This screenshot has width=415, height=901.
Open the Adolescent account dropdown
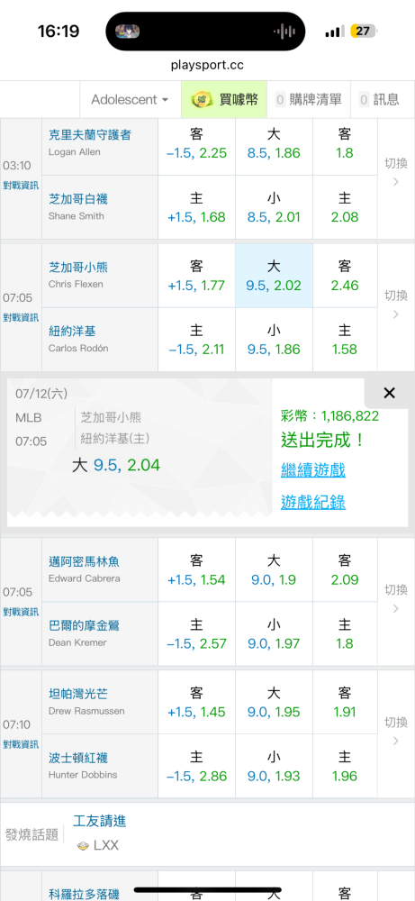(x=131, y=99)
